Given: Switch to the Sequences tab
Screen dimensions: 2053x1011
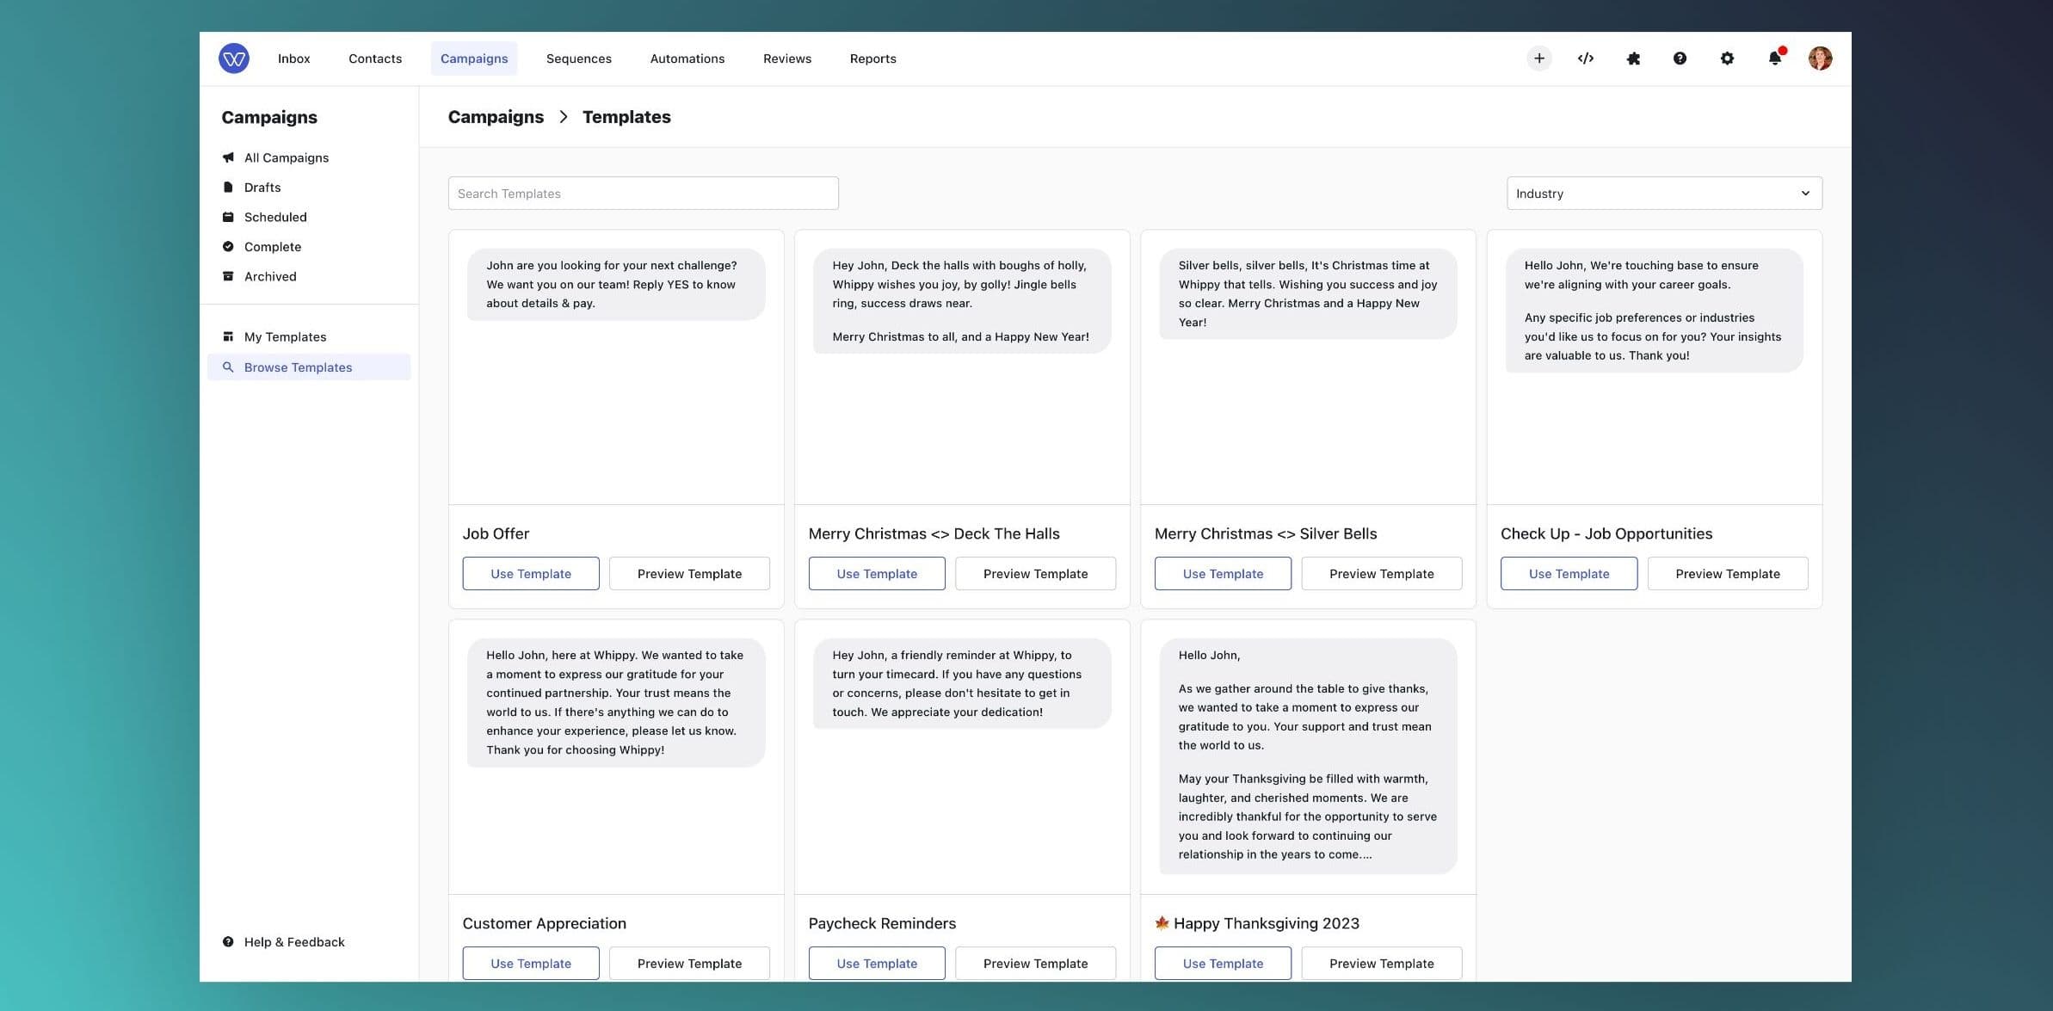Looking at the screenshot, I should pyautogui.click(x=578, y=58).
